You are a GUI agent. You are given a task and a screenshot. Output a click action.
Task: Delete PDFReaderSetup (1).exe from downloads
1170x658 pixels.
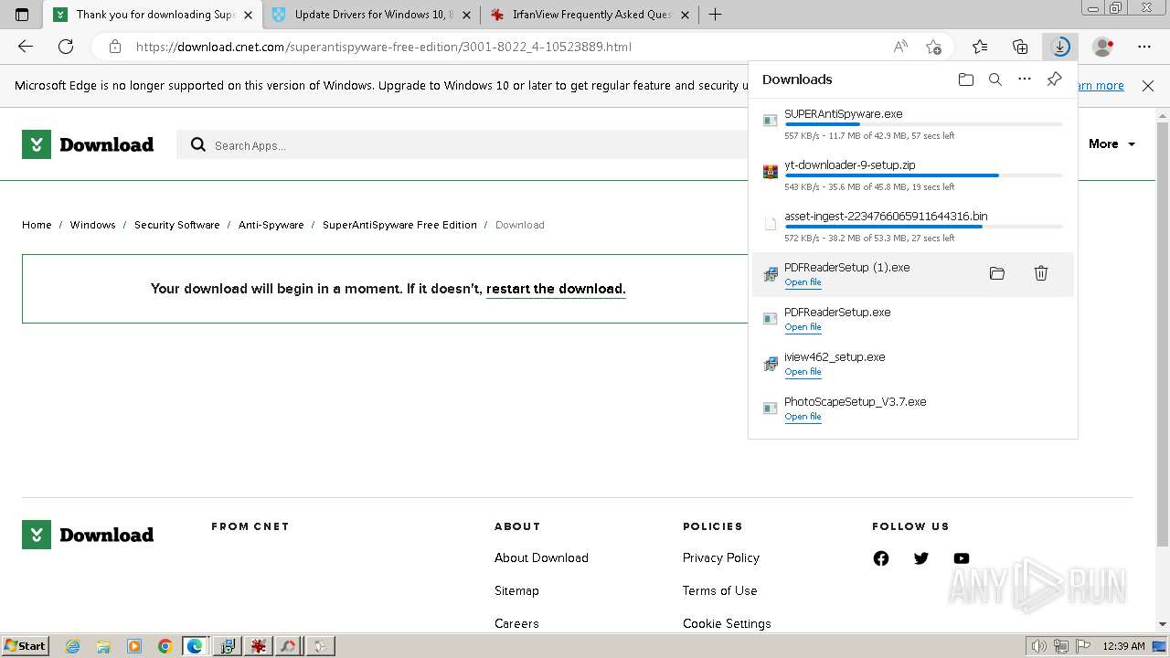(x=1041, y=273)
